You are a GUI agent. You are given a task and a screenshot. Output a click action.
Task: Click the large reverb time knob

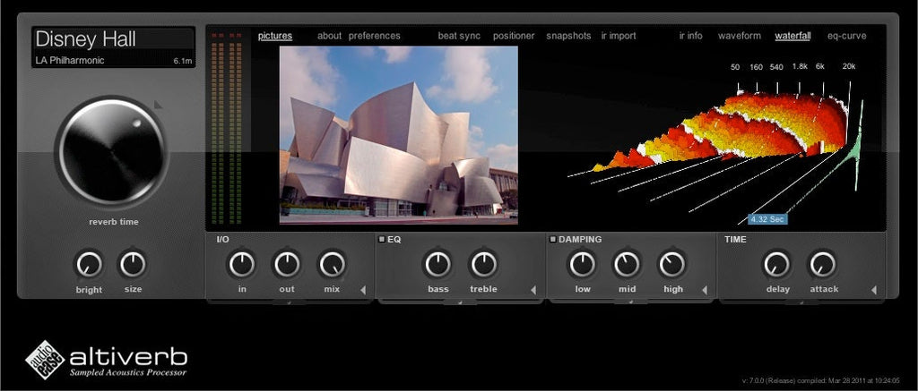click(x=111, y=151)
